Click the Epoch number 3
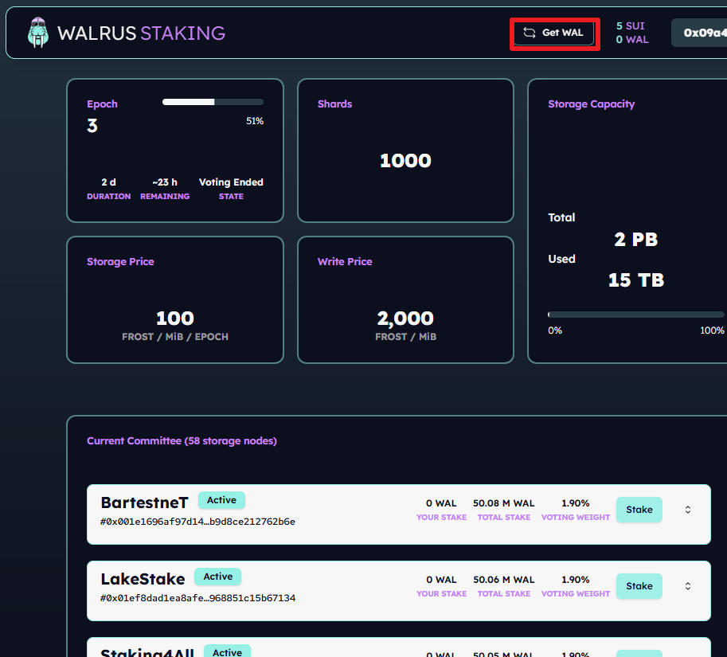Viewport: 727px width, 657px height. click(92, 126)
